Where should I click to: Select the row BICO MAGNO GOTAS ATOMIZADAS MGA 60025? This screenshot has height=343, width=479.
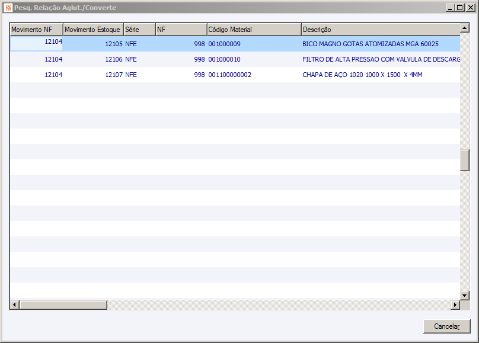point(235,44)
